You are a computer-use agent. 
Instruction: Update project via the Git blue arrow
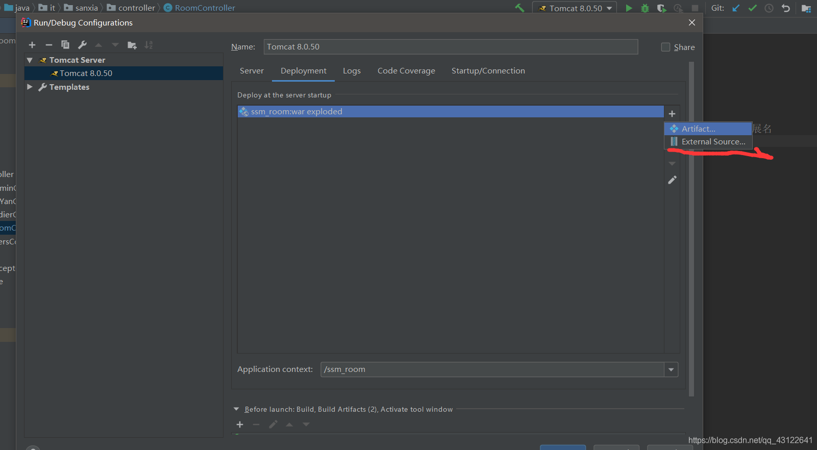(x=736, y=8)
